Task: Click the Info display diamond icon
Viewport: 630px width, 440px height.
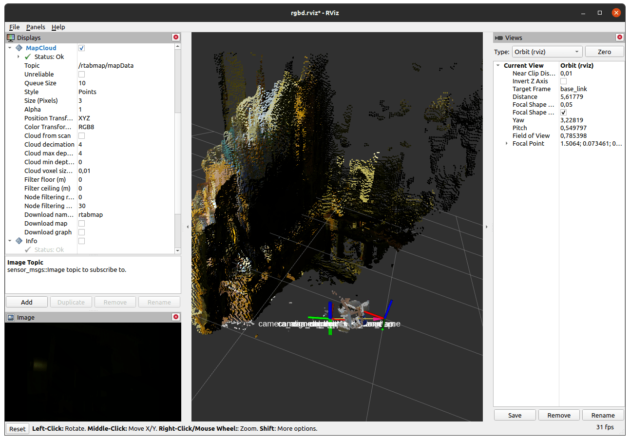Action: [19, 241]
